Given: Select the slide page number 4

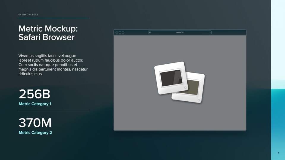Looking at the screenshot, I should (x=278, y=153).
